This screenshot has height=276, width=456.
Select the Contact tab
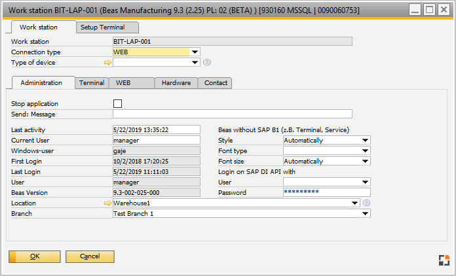pos(216,83)
